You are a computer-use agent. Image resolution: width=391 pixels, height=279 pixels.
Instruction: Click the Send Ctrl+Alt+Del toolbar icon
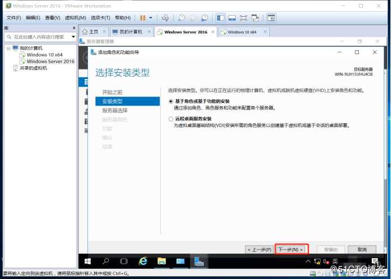pos(165,18)
